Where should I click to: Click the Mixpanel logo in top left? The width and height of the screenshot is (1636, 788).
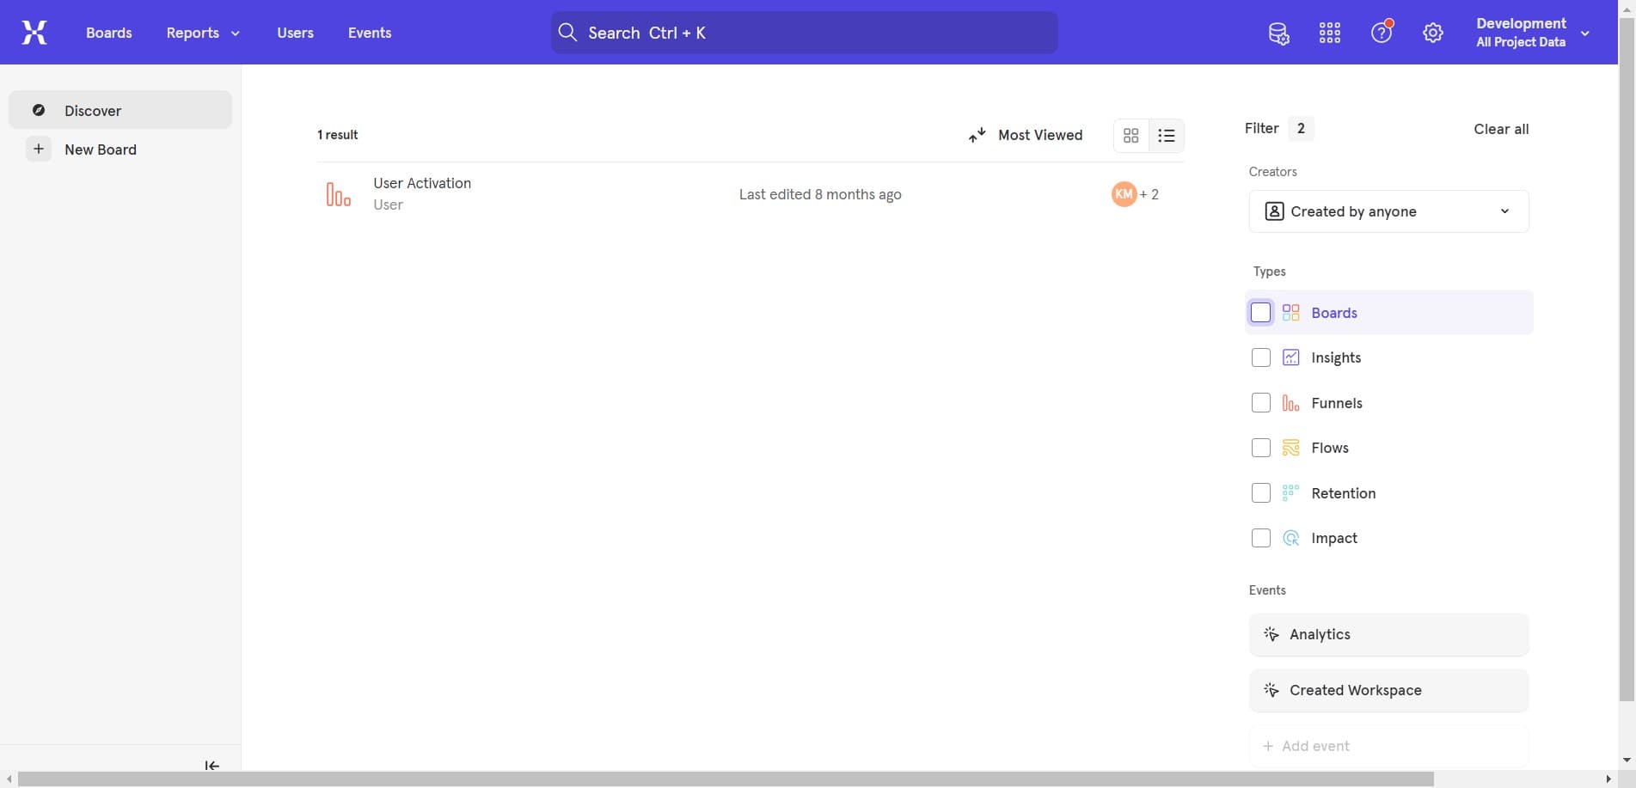[34, 32]
